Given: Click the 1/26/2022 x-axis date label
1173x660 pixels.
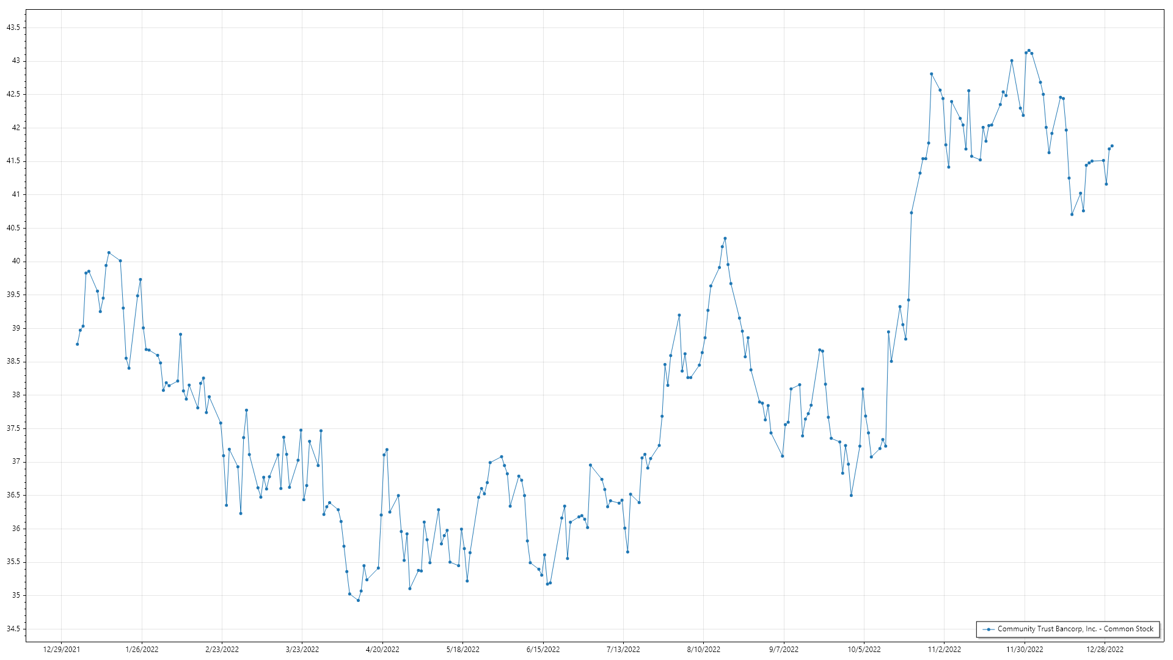Looking at the screenshot, I should pos(142,650).
